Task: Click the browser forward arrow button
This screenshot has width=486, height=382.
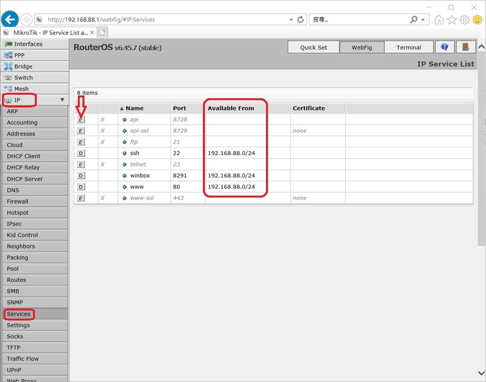Action: pyautogui.click(x=26, y=20)
